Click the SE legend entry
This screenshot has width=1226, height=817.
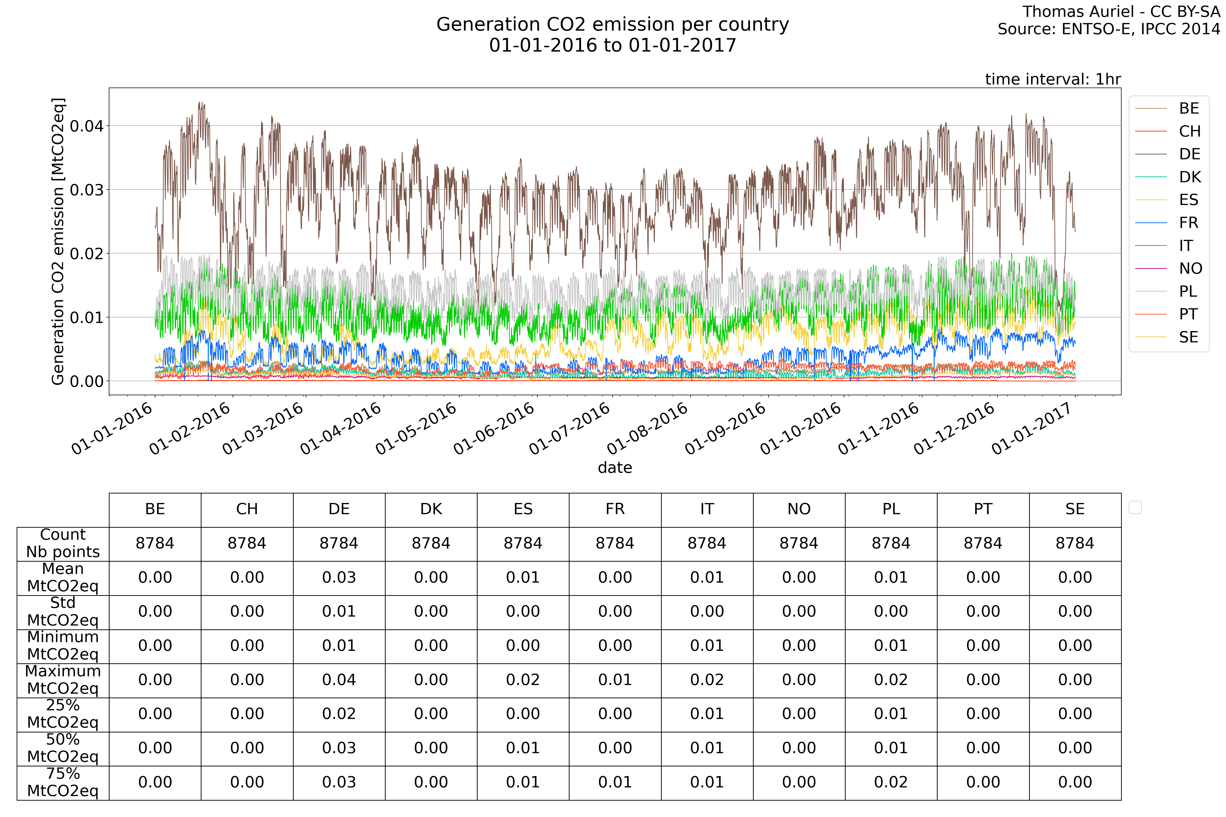pyautogui.click(x=1188, y=337)
